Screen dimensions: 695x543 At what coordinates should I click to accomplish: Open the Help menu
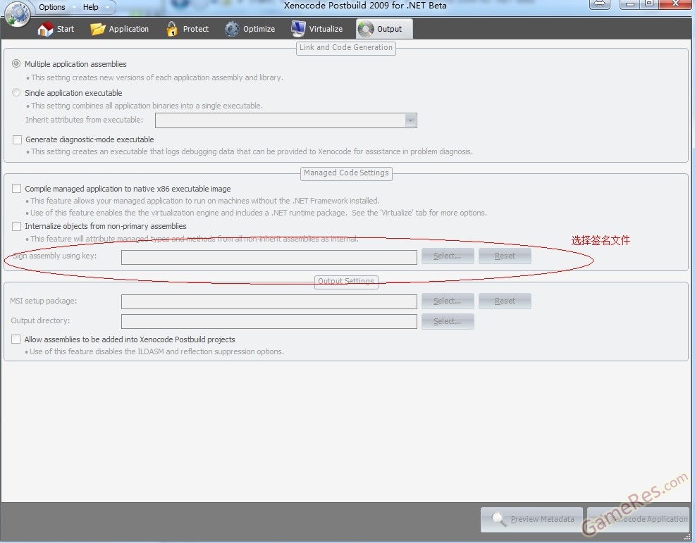tap(90, 7)
